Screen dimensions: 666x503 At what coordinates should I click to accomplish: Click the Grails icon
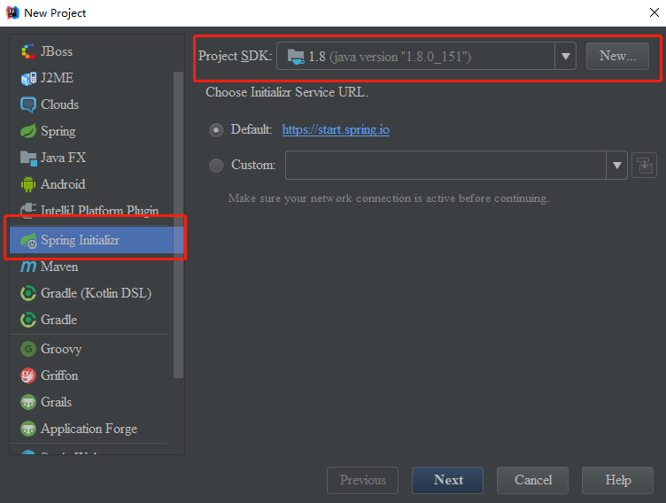point(28,402)
